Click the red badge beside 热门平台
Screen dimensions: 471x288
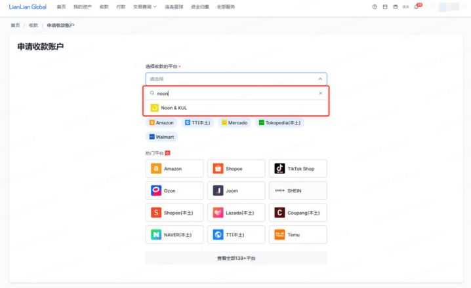click(168, 153)
